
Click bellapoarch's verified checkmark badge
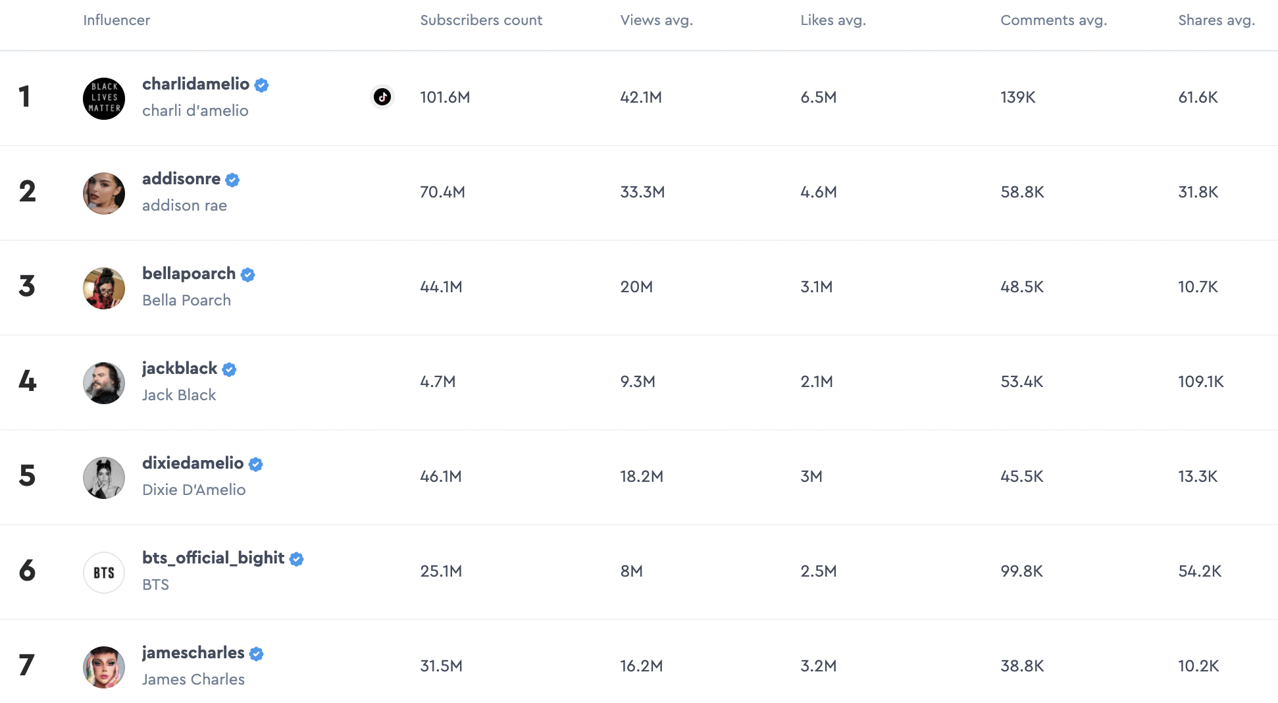pyautogui.click(x=247, y=274)
